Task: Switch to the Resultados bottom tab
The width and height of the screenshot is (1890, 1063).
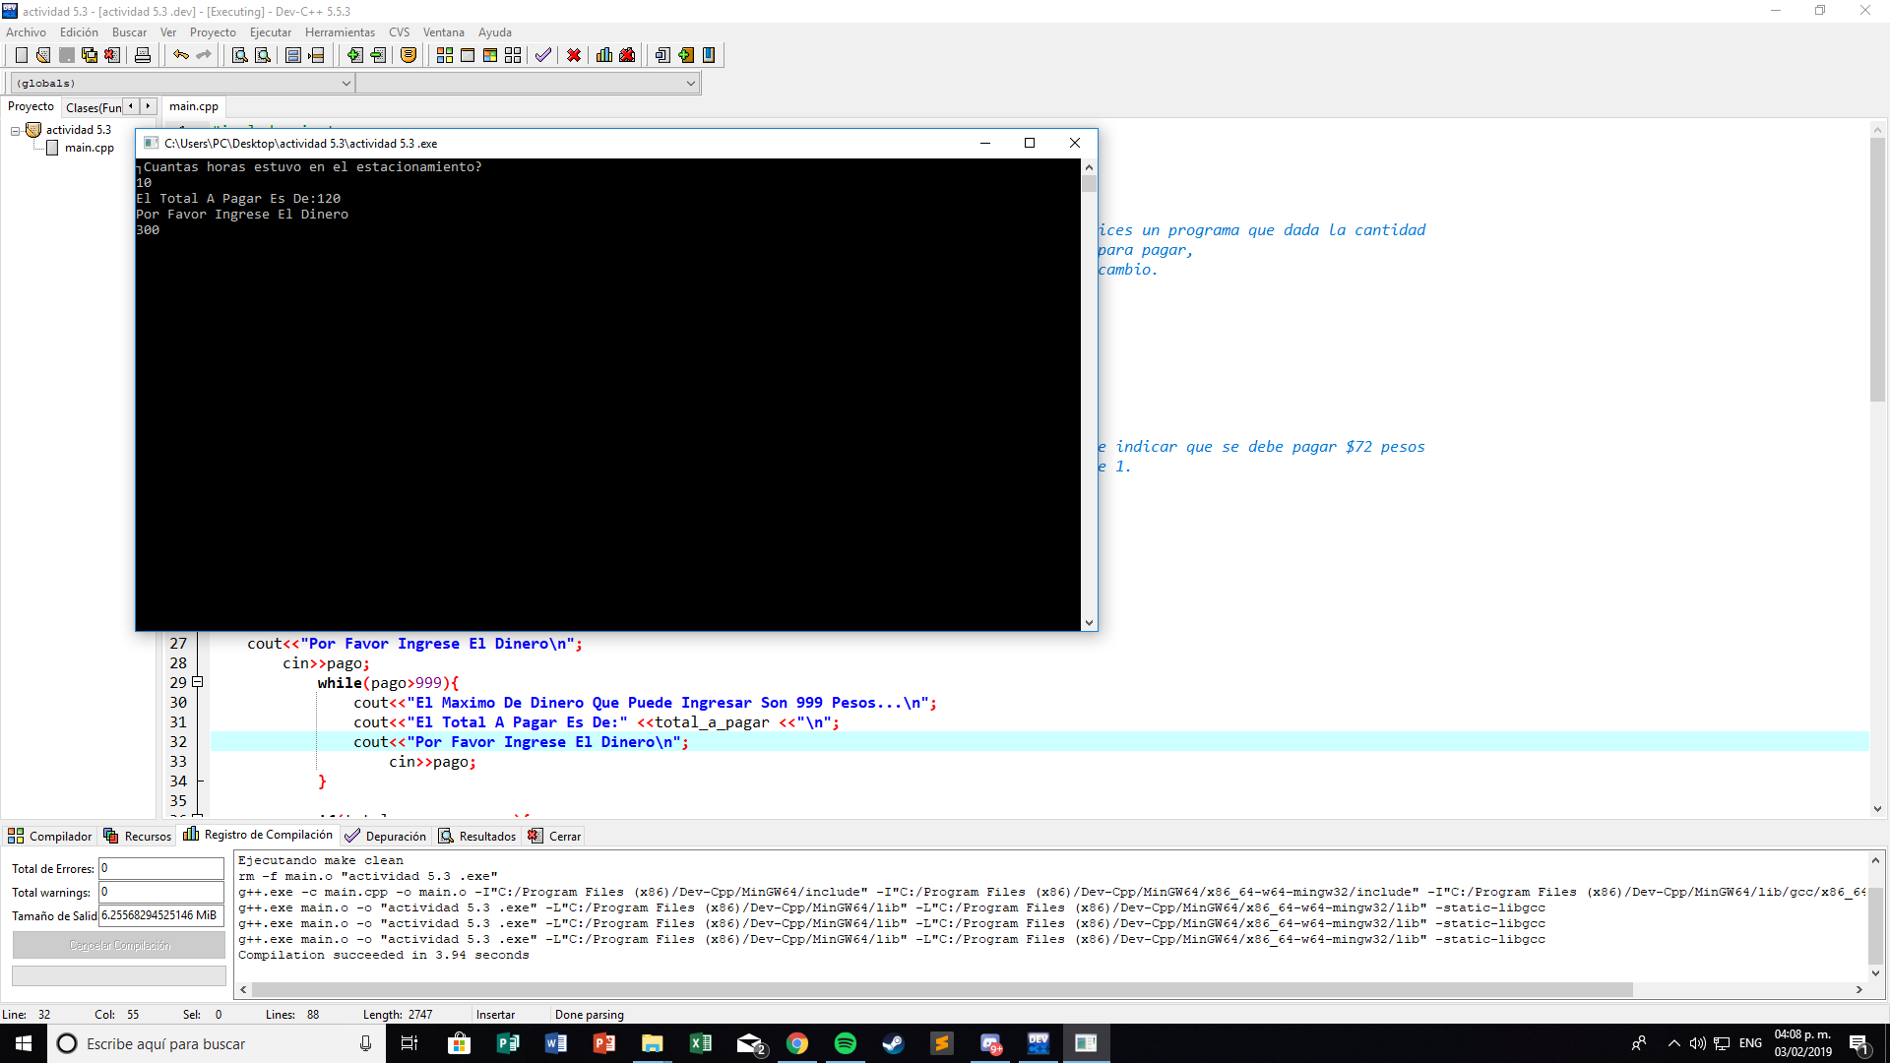Action: [477, 836]
